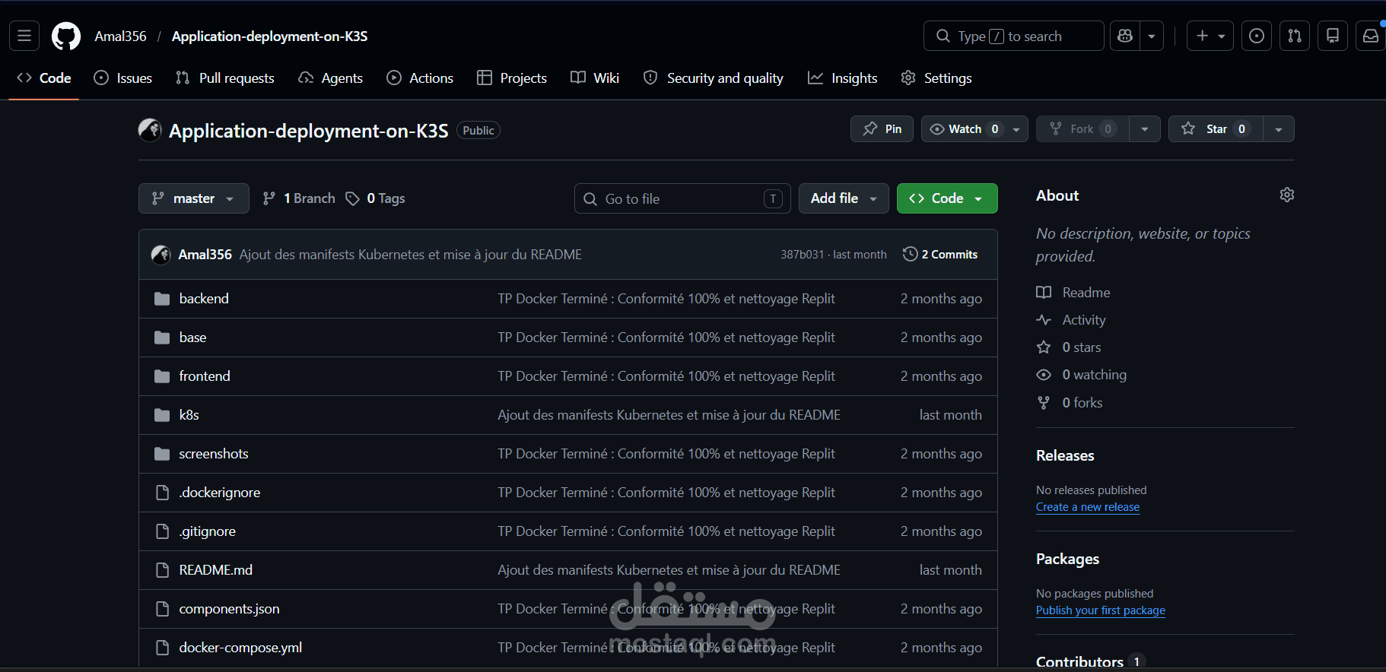Expand the Star lists dropdown arrow

click(1279, 129)
